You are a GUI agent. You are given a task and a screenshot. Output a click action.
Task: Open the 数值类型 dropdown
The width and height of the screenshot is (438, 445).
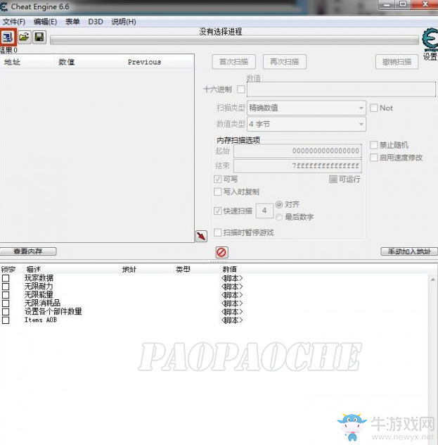(x=307, y=124)
